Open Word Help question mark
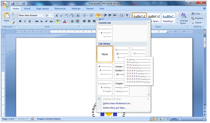 point(204,8)
